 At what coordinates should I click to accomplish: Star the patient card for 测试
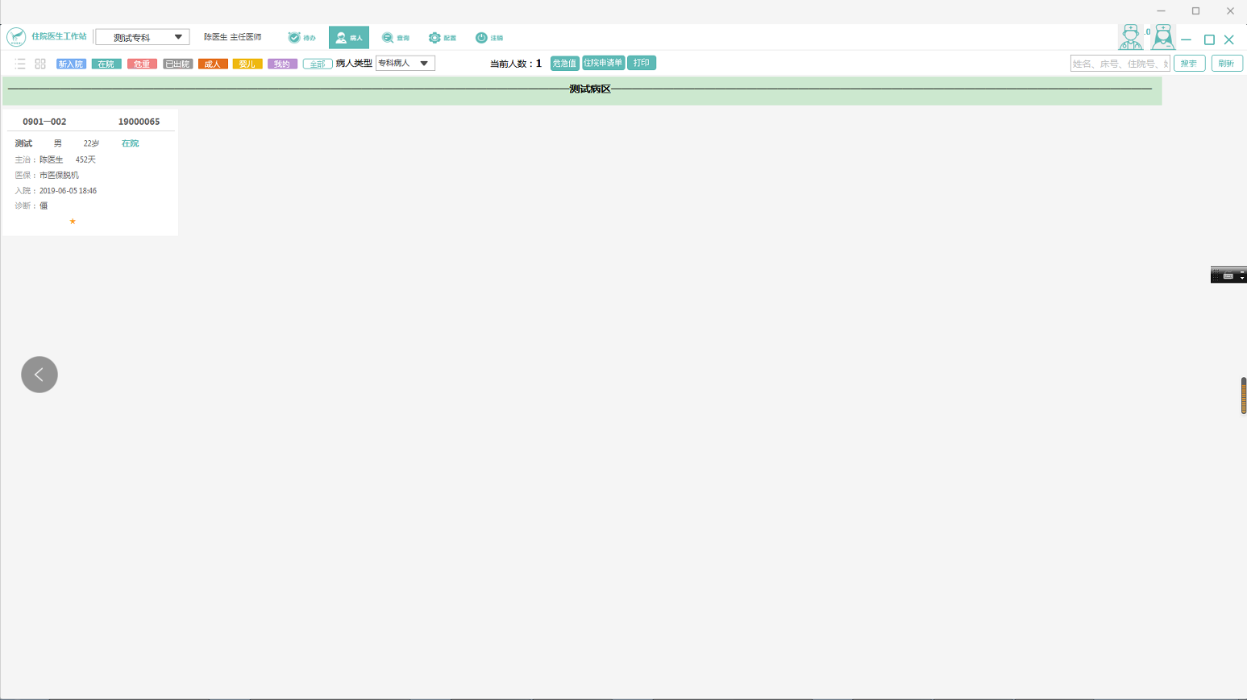pos(72,221)
